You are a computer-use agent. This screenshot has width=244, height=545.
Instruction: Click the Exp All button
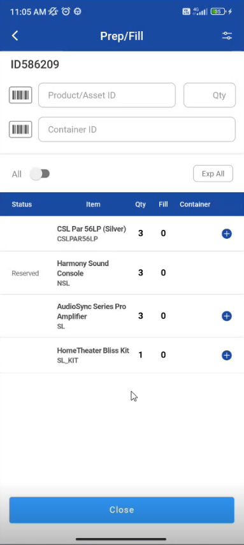click(213, 173)
